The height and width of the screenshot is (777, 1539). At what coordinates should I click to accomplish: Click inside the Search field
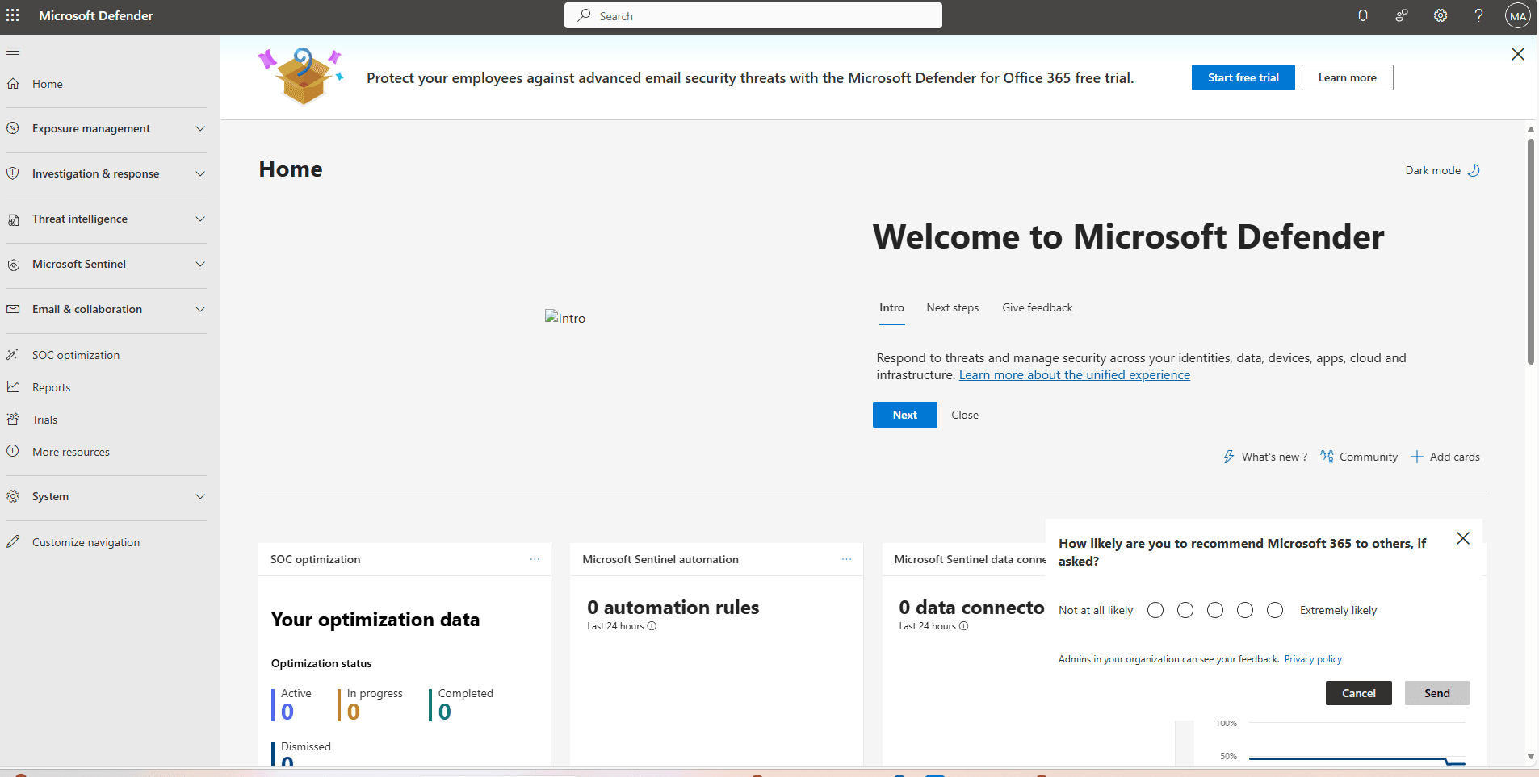point(753,15)
